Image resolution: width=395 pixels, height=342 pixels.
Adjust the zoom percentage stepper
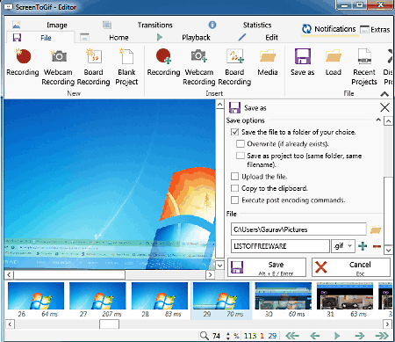click(228, 336)
